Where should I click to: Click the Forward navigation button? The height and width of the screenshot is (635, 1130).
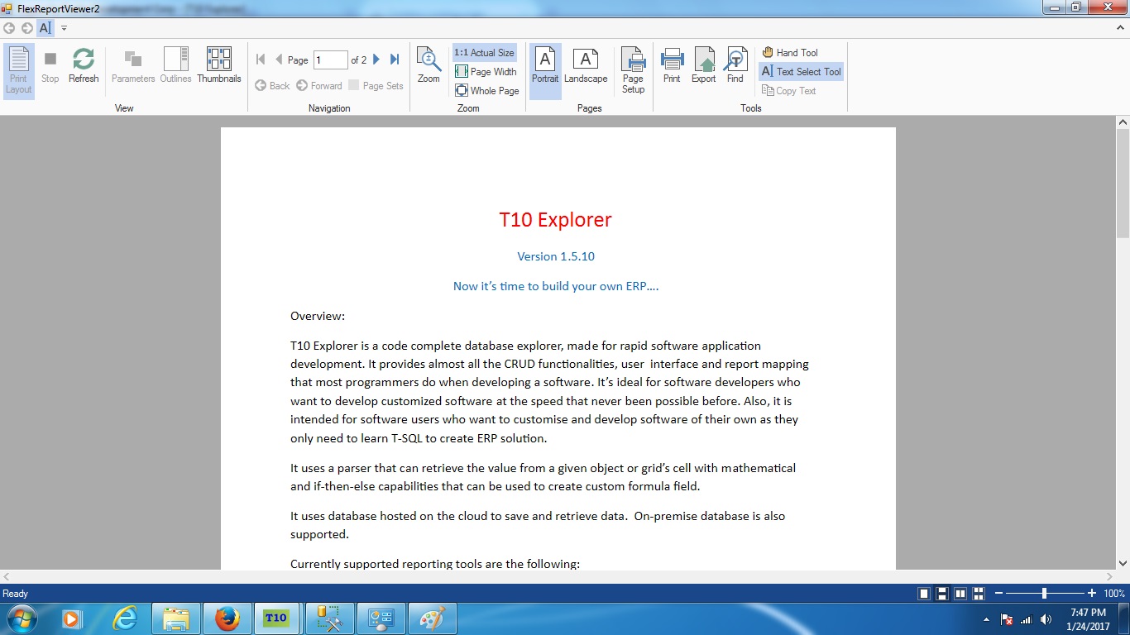pos(319,85)
